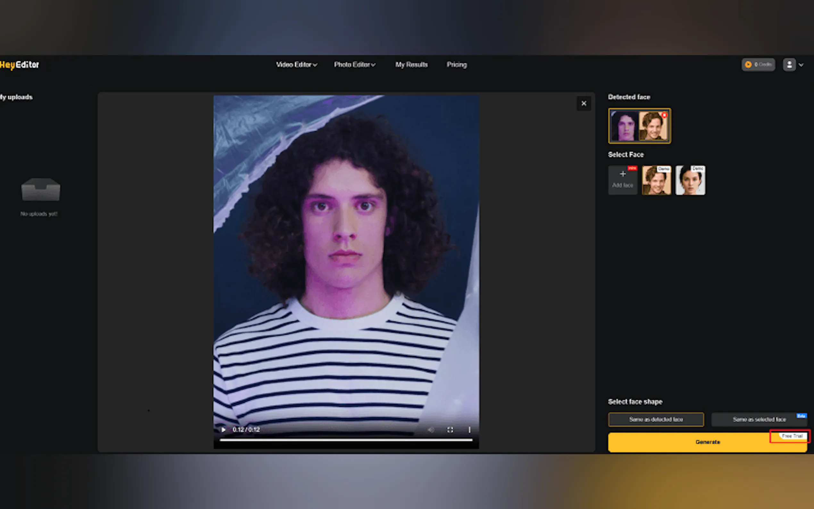Open the account menu chevron beside the avatar

point(801,65)
